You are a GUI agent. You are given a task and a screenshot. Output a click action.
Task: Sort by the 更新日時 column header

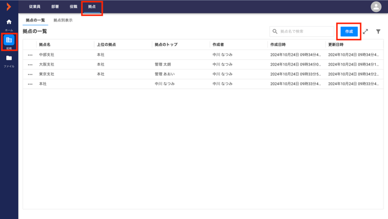point(336,45)
